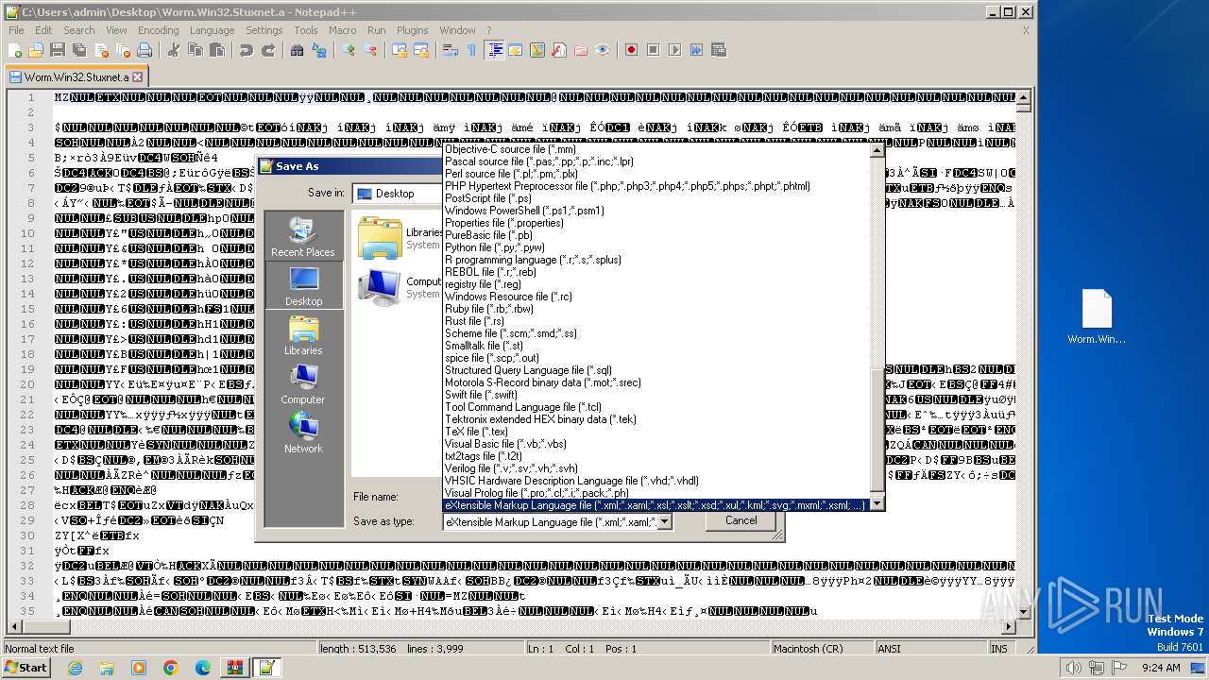Select Worm.Win... file on the desktop
This screenshot has height=680, width=1209.
click(1097, 318)
